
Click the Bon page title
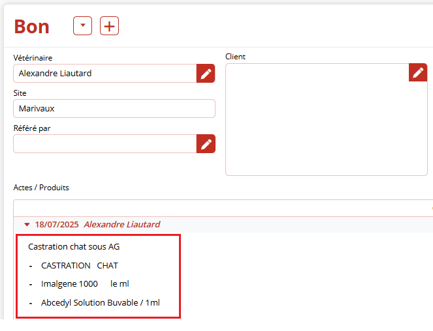(x=32, y=27)
